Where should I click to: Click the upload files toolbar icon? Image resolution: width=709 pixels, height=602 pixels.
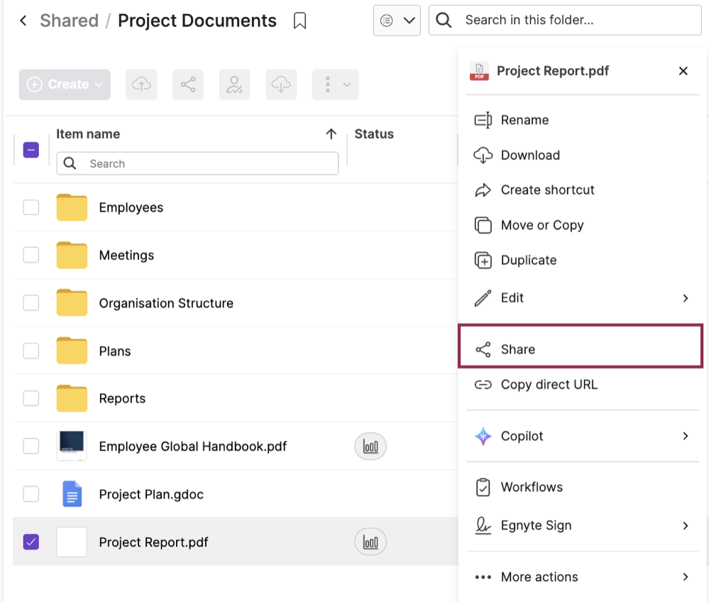click(141, 84)
